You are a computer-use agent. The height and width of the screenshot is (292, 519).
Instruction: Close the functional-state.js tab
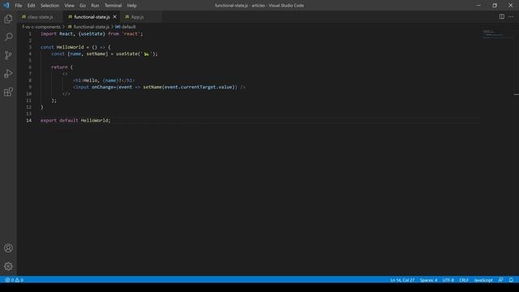(115, 17)
